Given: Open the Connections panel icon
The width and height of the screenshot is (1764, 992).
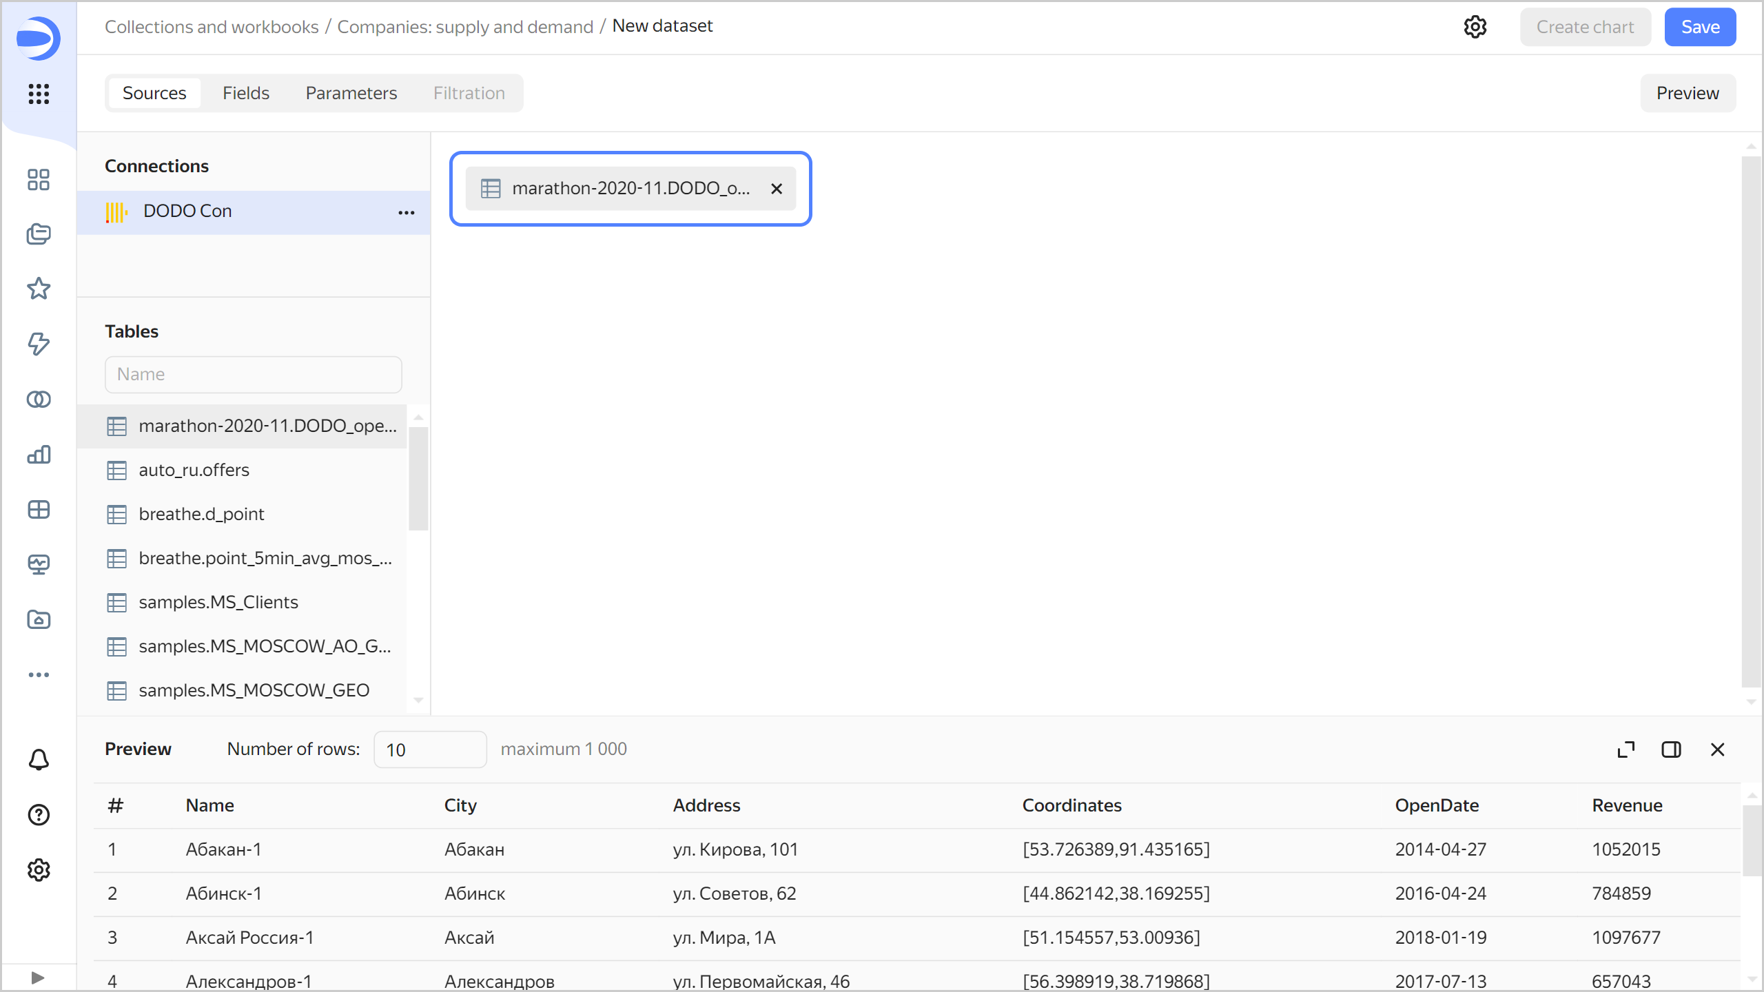Looking at the screenshot, I should point(39,398).
